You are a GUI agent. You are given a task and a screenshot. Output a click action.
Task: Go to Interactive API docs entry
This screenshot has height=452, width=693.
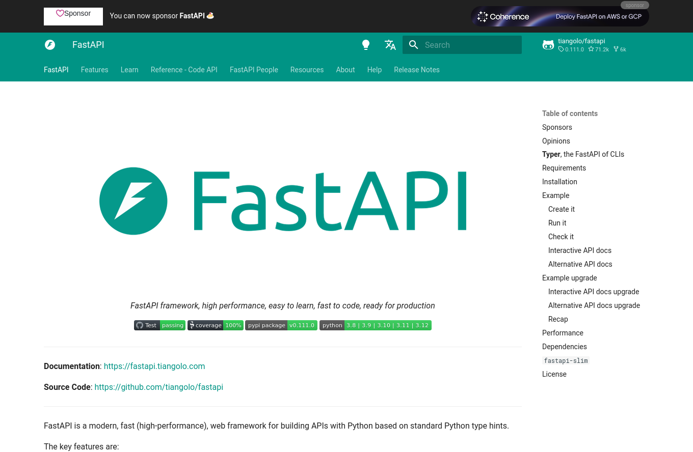pyautogui.click(x=580, y=250)
